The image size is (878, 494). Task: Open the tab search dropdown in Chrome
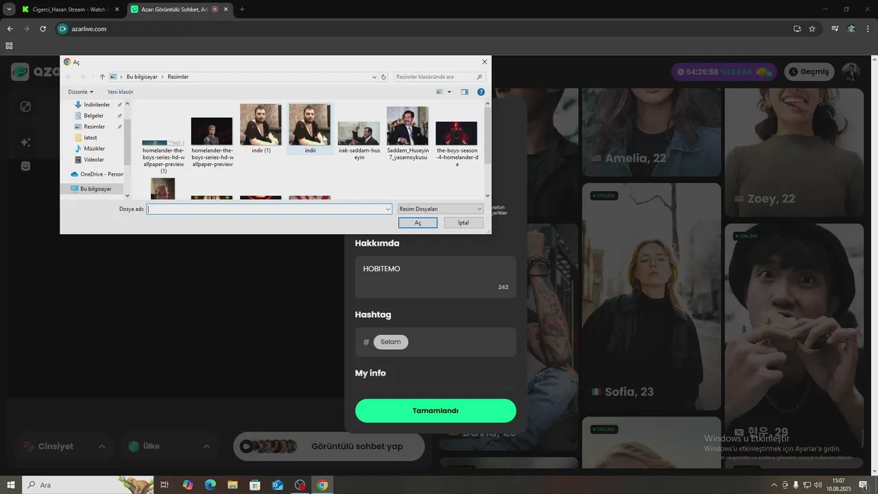pyautogui.click(x=9, y=10)
